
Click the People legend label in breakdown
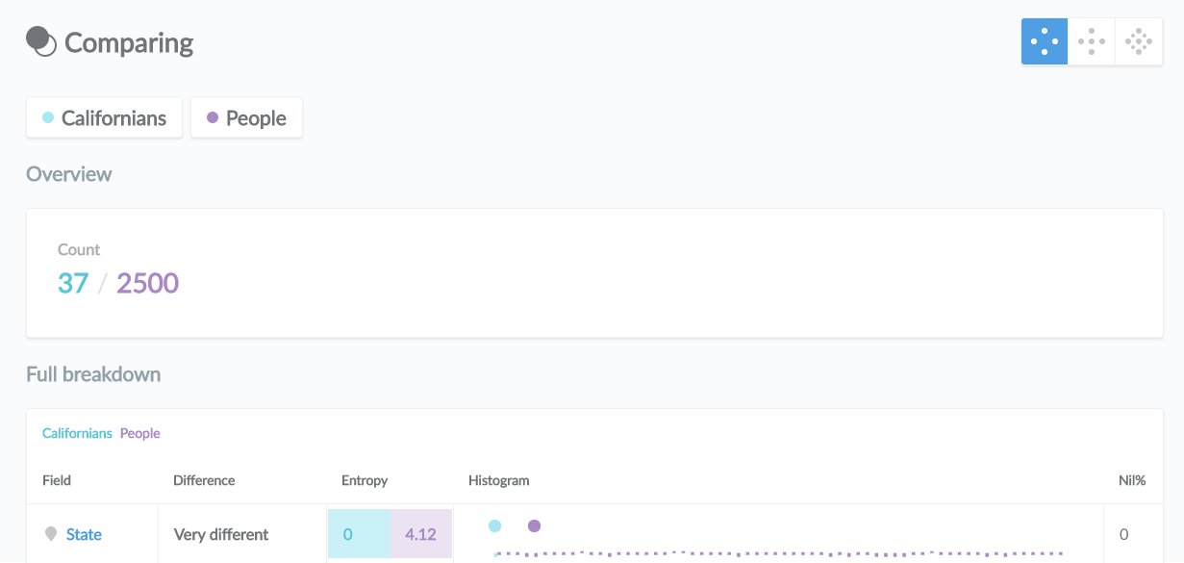pos(139,433)
